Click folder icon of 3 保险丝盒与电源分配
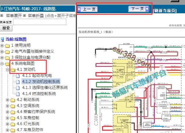This screenshot has width=185, height=133. coord(7,58)
